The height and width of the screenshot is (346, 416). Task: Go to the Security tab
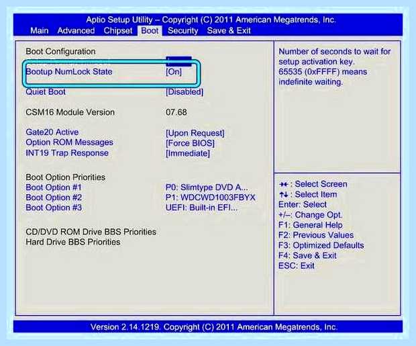click(x=183, y=30)
